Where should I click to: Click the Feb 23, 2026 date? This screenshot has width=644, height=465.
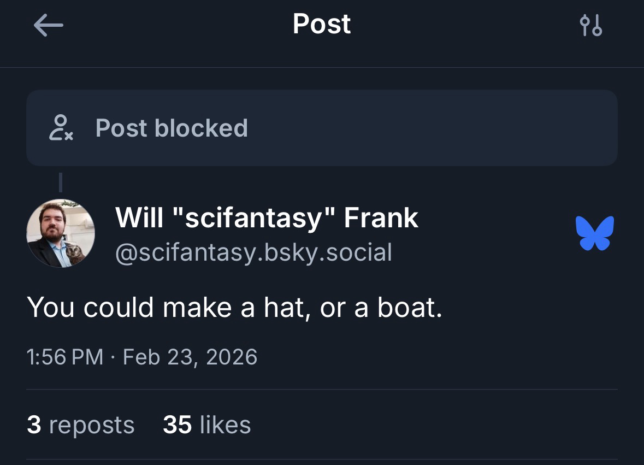point(190,357)
